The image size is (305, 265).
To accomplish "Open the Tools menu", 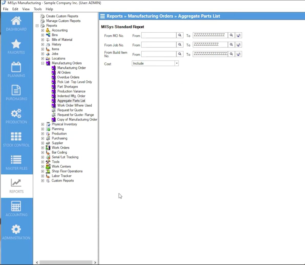I will (x=38, y=9).
